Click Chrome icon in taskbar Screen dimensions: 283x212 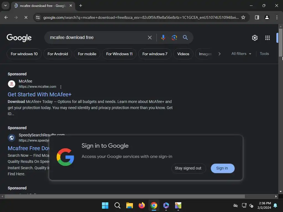click(154, 205)
